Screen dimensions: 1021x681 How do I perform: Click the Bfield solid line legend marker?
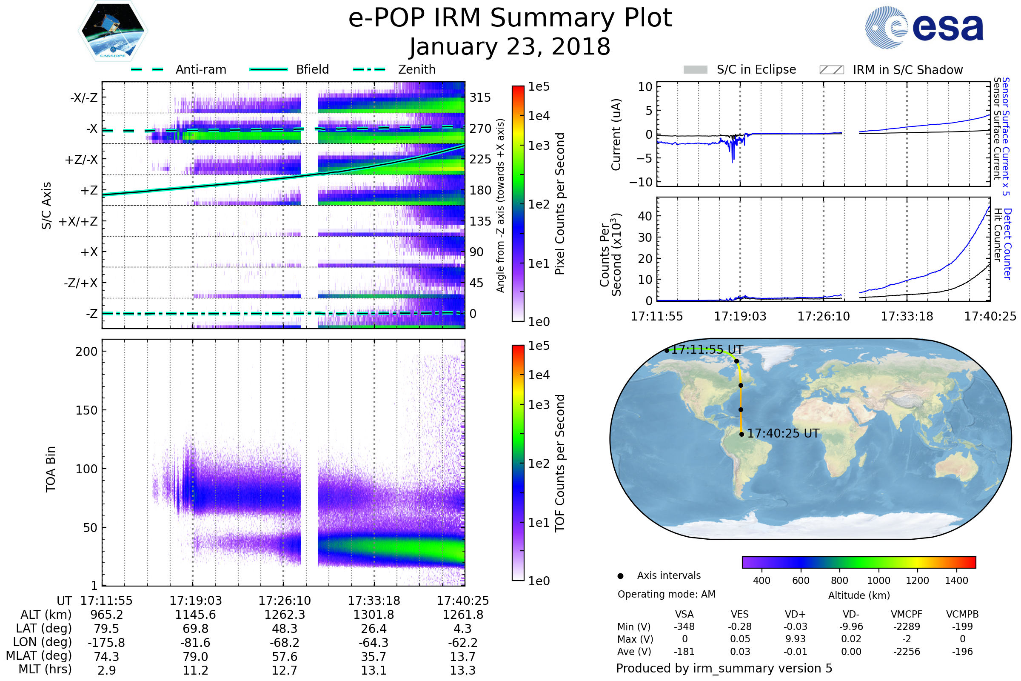(268, 69)
